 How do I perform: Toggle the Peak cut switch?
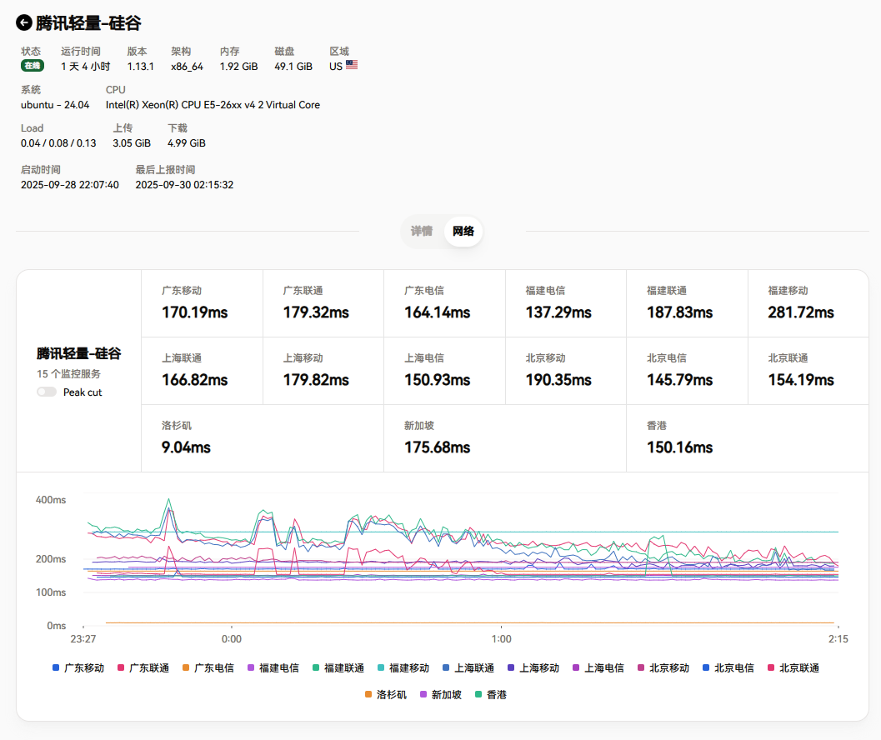(x=47, y=392)
